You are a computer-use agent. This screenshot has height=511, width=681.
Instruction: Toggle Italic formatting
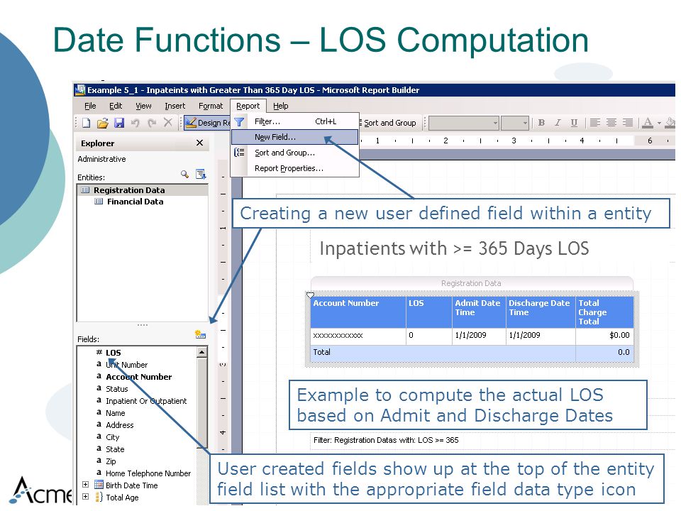(x=558, y=123)
